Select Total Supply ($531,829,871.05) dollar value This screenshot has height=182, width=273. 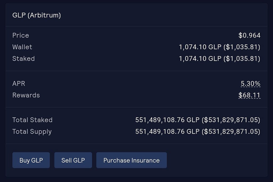click(231, 132)
